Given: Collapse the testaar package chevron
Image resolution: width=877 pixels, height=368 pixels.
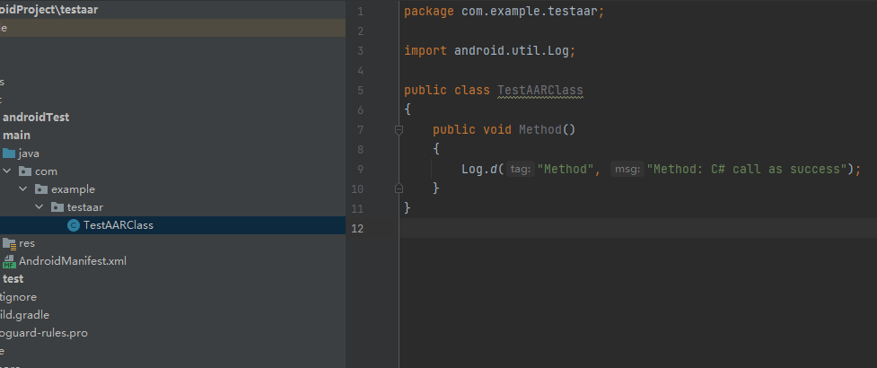Looking at the screenshot, I should (x=39, y=207).
